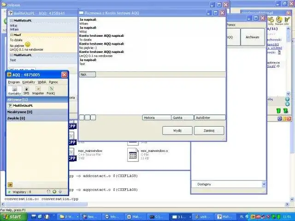Open the Windows start menu

[13, 217]
